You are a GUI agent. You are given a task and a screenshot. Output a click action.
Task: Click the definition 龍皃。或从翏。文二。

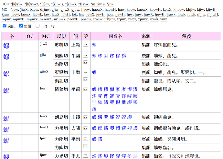[x=175, y=81]
